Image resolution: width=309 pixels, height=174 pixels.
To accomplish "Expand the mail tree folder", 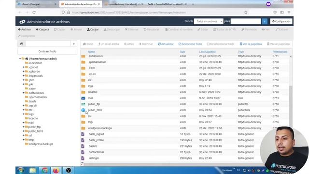I will (x=24, y=122).
